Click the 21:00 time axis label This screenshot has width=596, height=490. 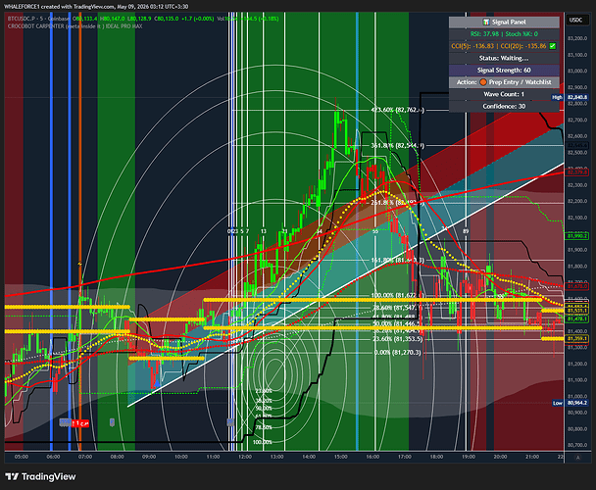coord(532,457)
